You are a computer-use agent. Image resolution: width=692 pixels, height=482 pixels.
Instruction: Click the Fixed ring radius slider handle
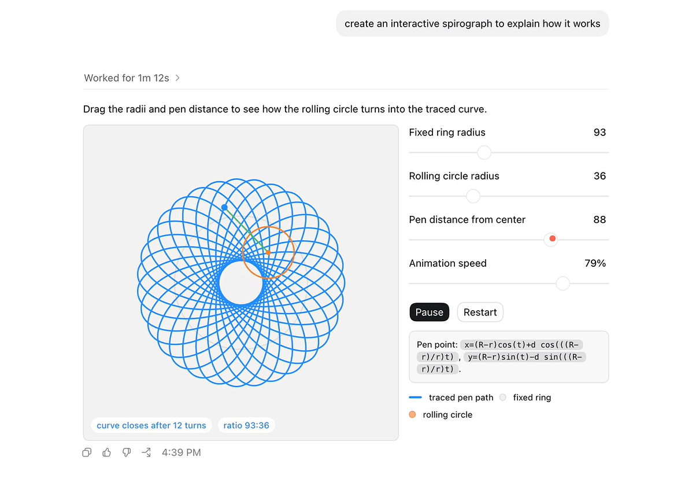484,152
